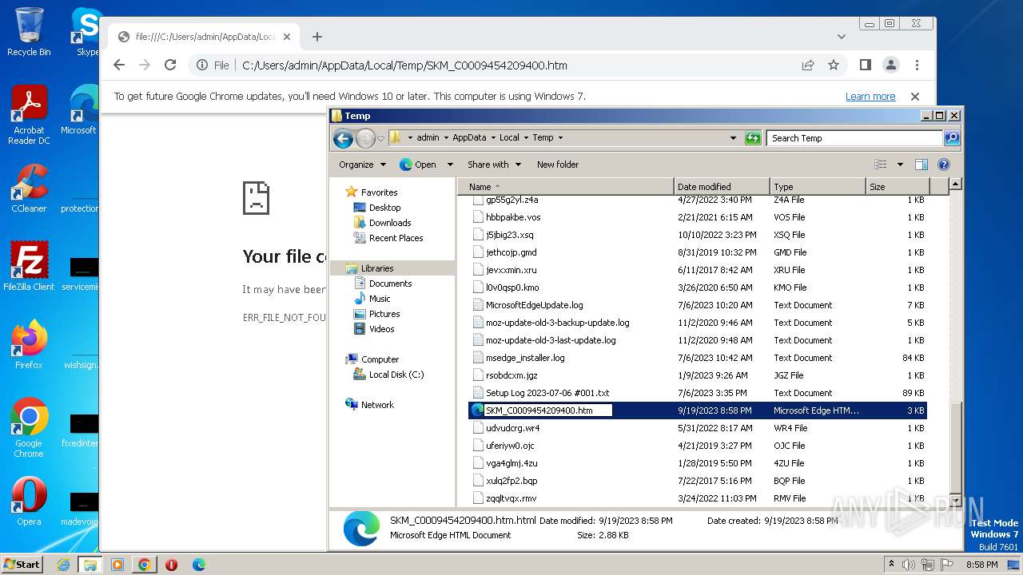Image resolution: width=1023 pixels, height=575 pixels.
Task: Toggle the preview pane icon
Action: [921, 165]
